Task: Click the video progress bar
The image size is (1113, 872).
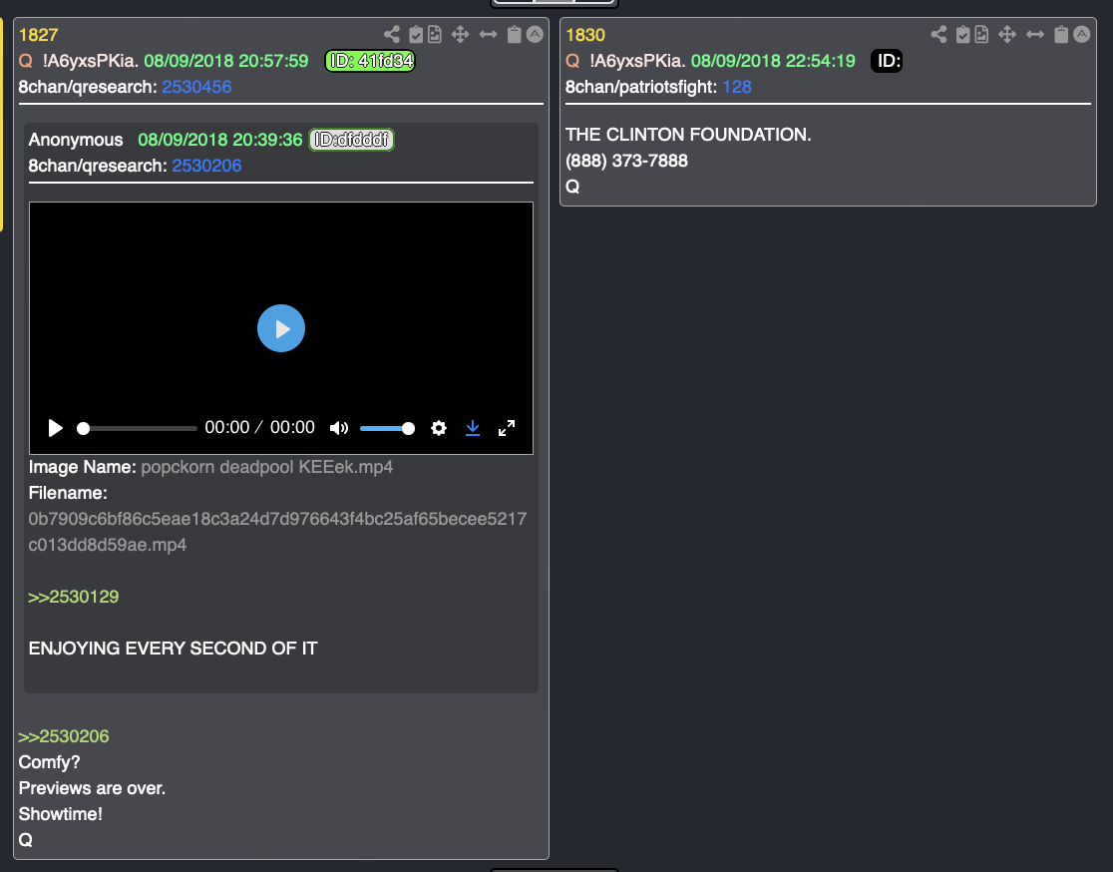Action: click(137, 428)
